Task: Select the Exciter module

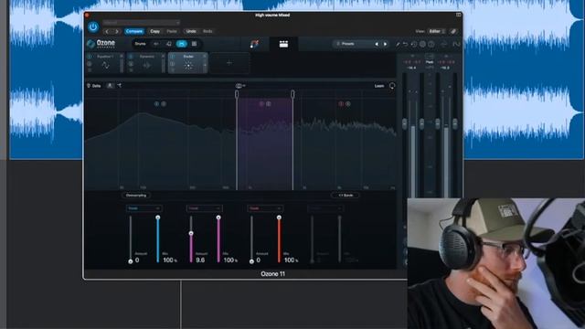Action: [x=188, y=63]
